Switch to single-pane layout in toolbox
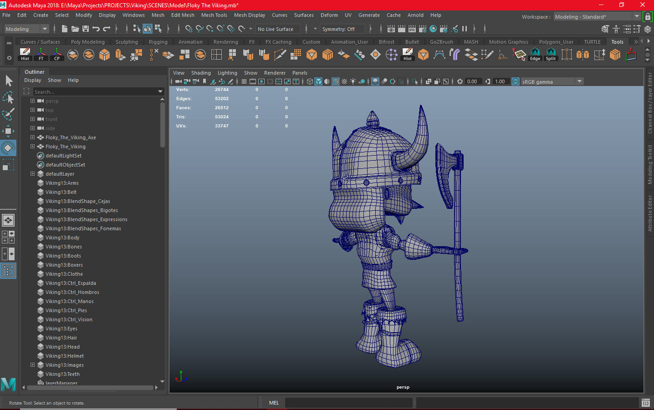This screenshot has width=654, height=410. (8, 220)
